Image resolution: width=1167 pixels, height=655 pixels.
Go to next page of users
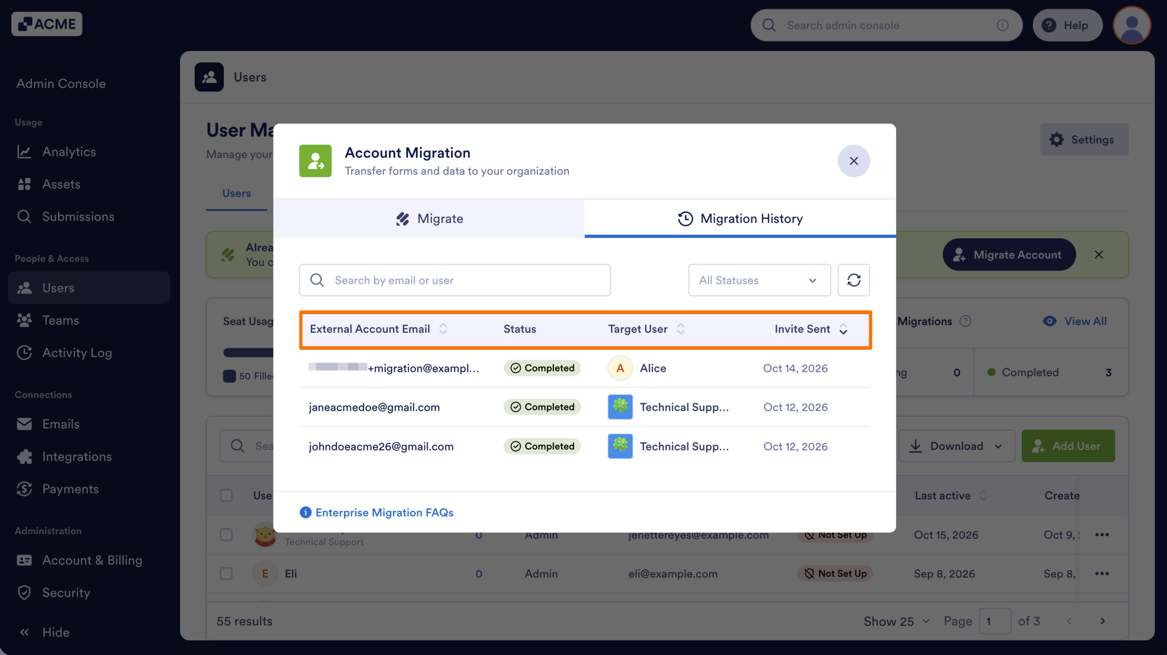pyautogui.click(x=1102, y=621)
